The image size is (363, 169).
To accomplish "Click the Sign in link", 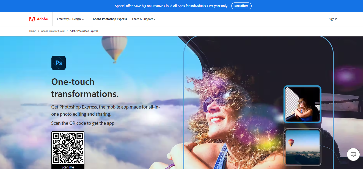I will (x=333, y=19).
